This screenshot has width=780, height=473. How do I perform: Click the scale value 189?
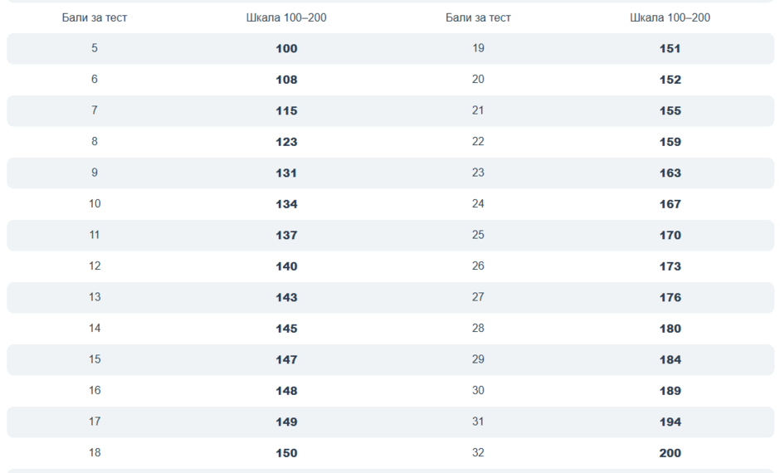670,391
